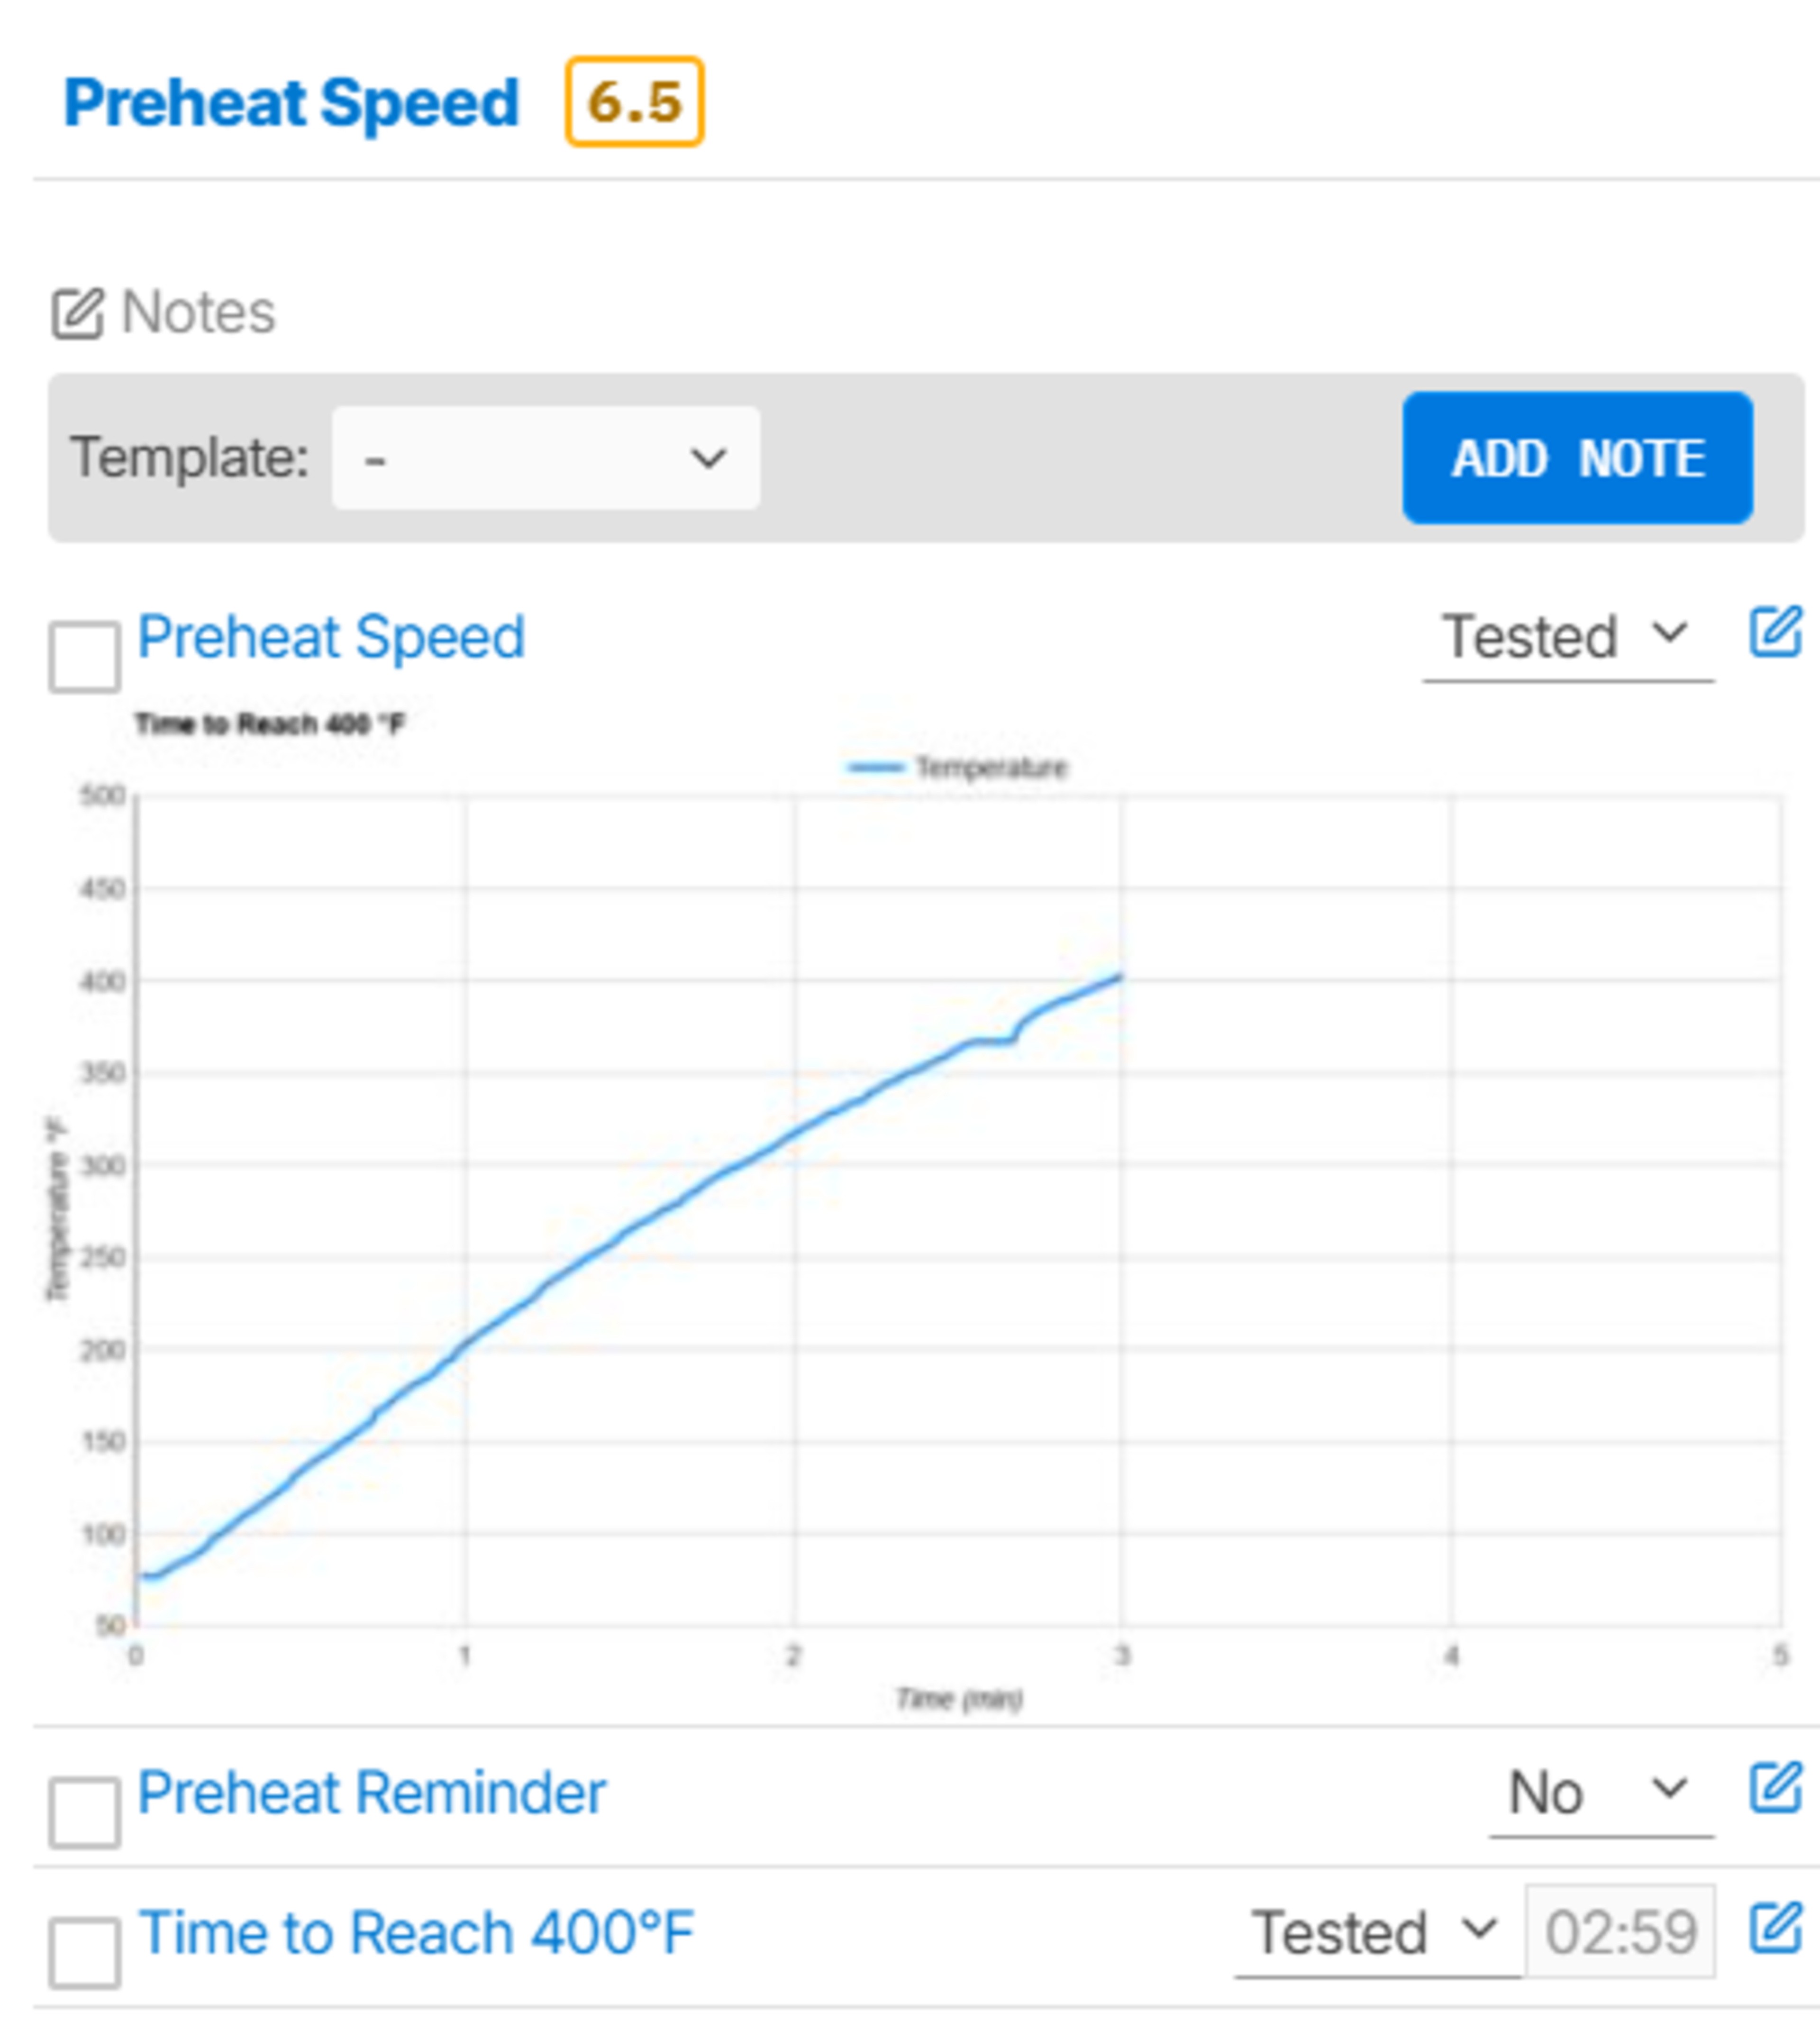Click the 02:59 time input field
The height and width of the screenshot is (2031, 1820).
(1620, 1932)
